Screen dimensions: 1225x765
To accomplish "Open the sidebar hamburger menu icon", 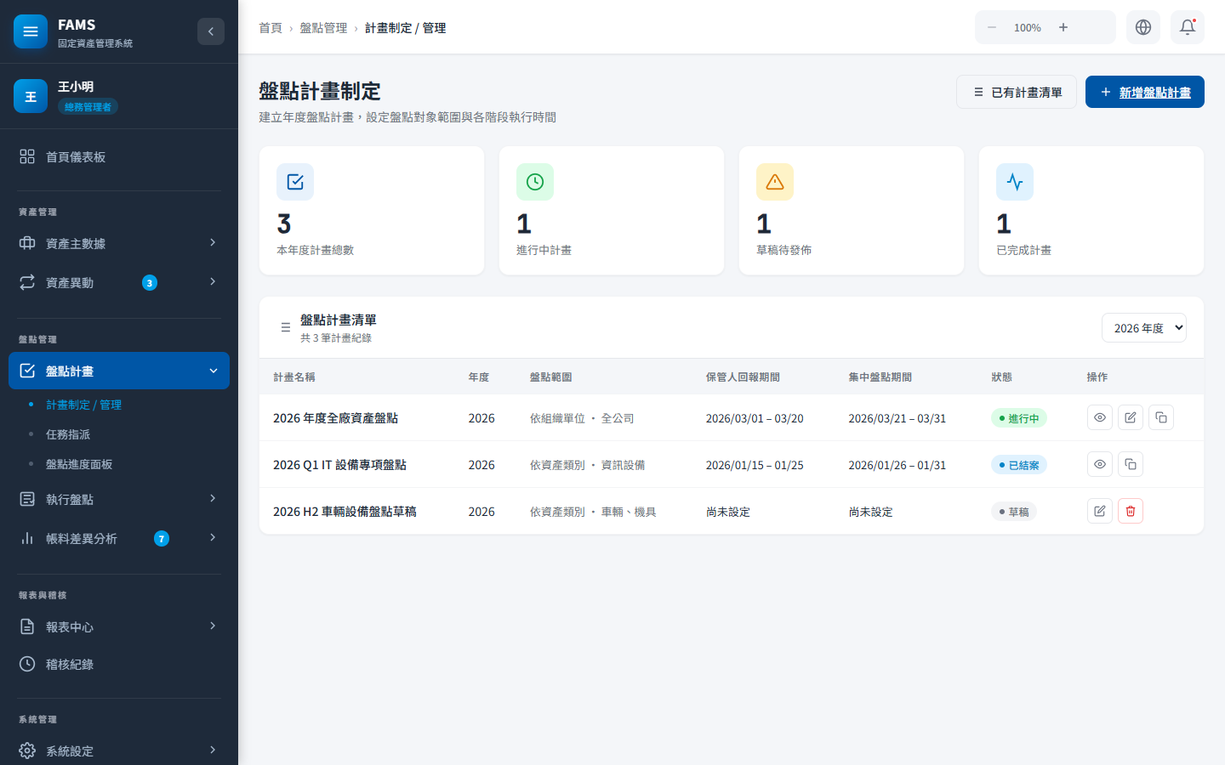I will click(31, 31).
